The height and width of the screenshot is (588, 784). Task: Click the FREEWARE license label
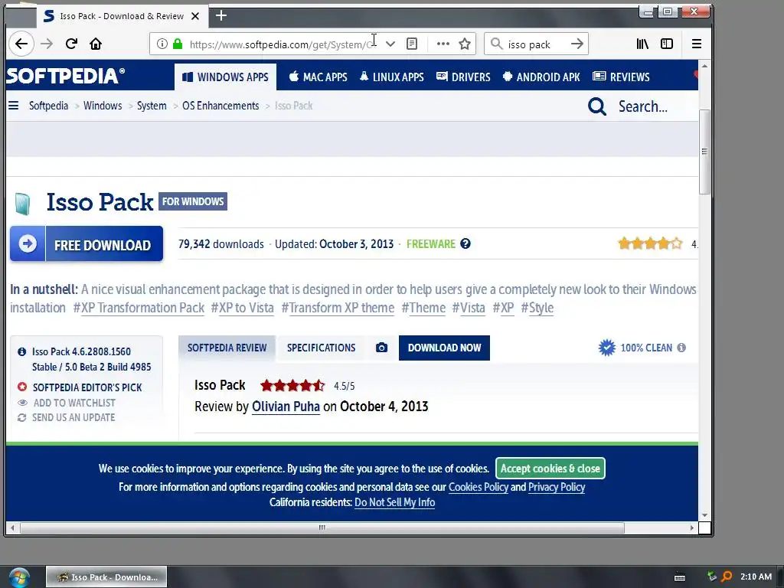click(431, 244)
